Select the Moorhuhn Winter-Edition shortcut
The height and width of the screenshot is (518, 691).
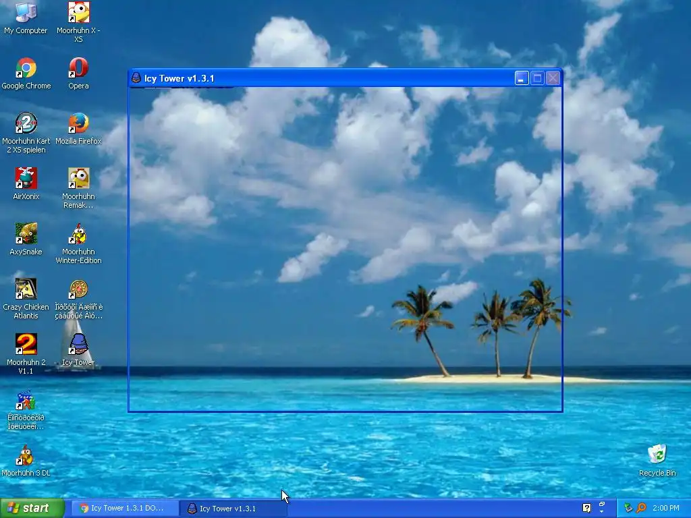pyautogui.click(x=78, y=243)
